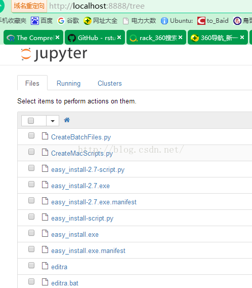Click the GitHub favicon on the tab
The image size is (252, 288).
click(x=72, y=38)
